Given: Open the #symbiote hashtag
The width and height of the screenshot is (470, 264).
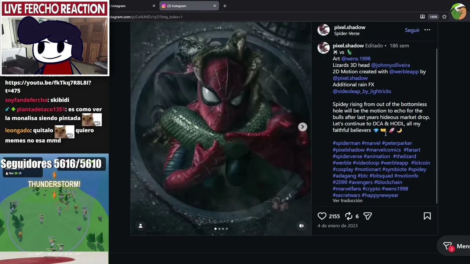Looking at the screenshot, I should [394, 169].
